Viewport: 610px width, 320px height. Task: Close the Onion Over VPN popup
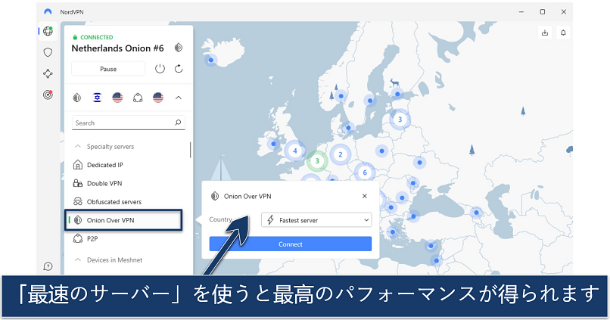pos(364,196)
